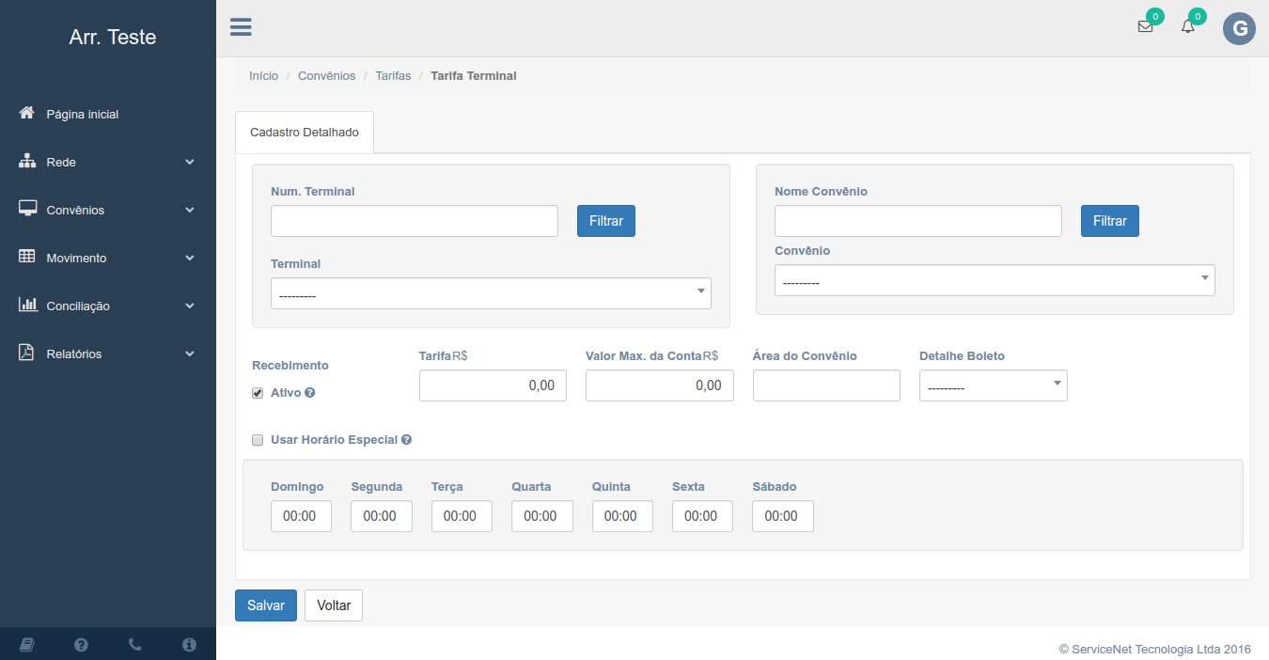Click the book icon in sidebar footer
The image size is (1269, 660).
coord(26,644)
